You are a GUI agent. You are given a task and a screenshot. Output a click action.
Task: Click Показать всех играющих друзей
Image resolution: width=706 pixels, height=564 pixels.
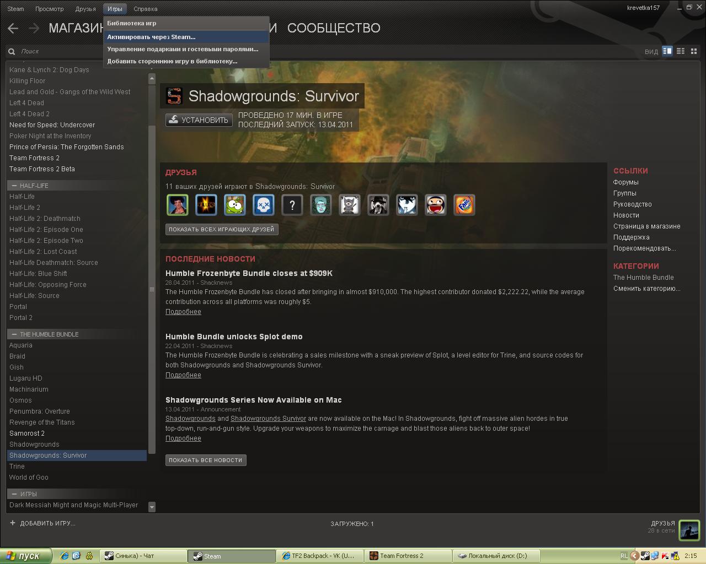coord(222,229)
